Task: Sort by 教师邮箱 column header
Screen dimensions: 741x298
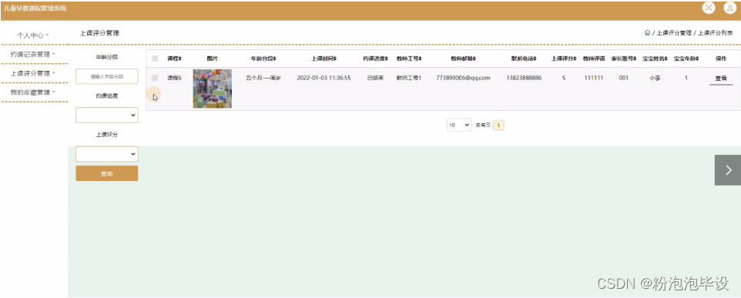Action: point(463,59)
